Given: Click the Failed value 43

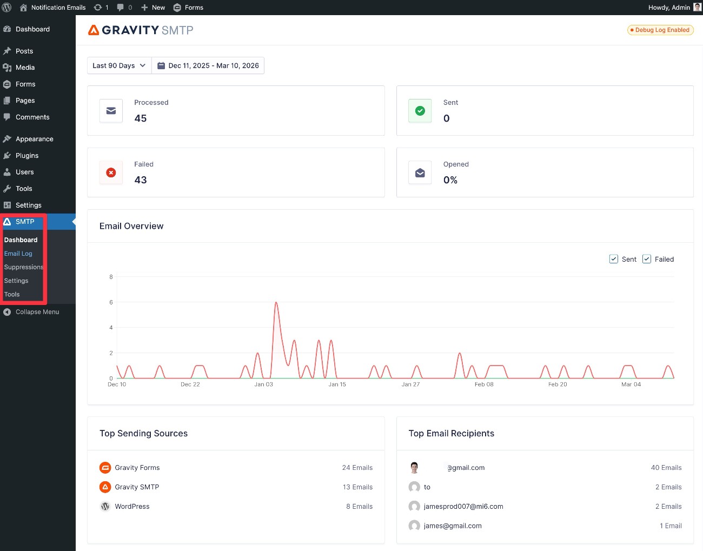Looking at the screenshot, I should (x=141, y=180).
